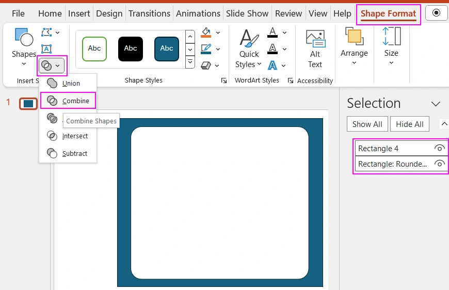This screenshot has width=449, height=290.
Task: Open the Selection pane options chevron
Action: click(436, 104)
